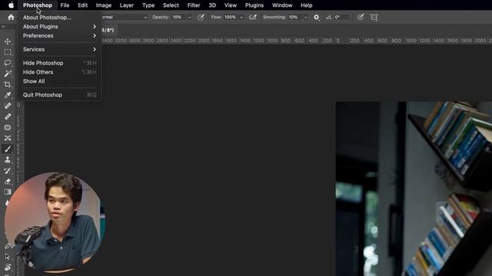Open the Apple menu
This screenshot has height=276, width=492.
(x=11, y=5)
